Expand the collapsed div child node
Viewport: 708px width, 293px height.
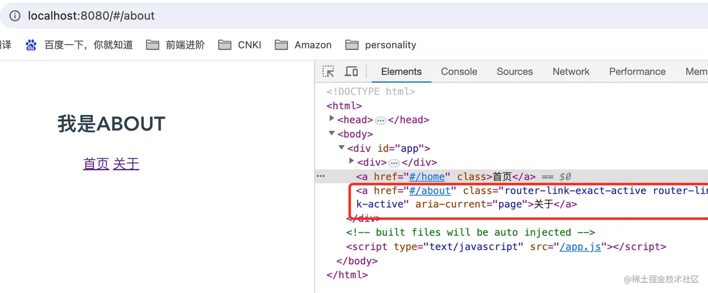[x=352, y=161]
